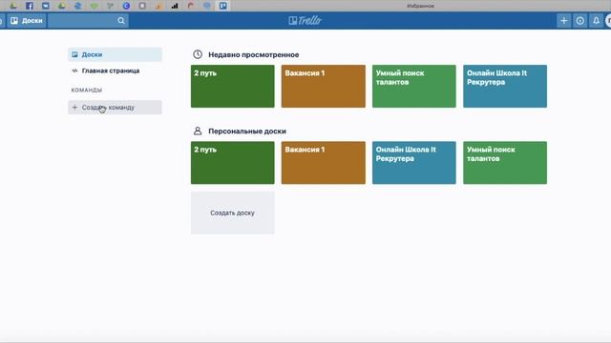Click the search magnifier icon
This screenshot has height=343, width=611.
pyautogui.click(x=121, y=21)
